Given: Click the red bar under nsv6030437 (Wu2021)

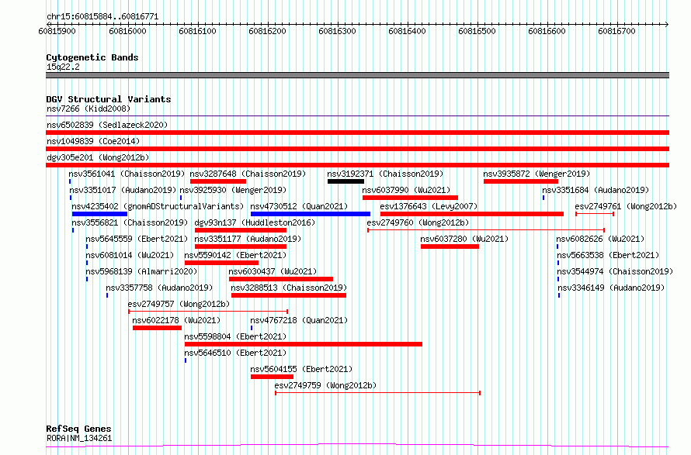Looking at the screenshot, I should (x=281, y=279).
